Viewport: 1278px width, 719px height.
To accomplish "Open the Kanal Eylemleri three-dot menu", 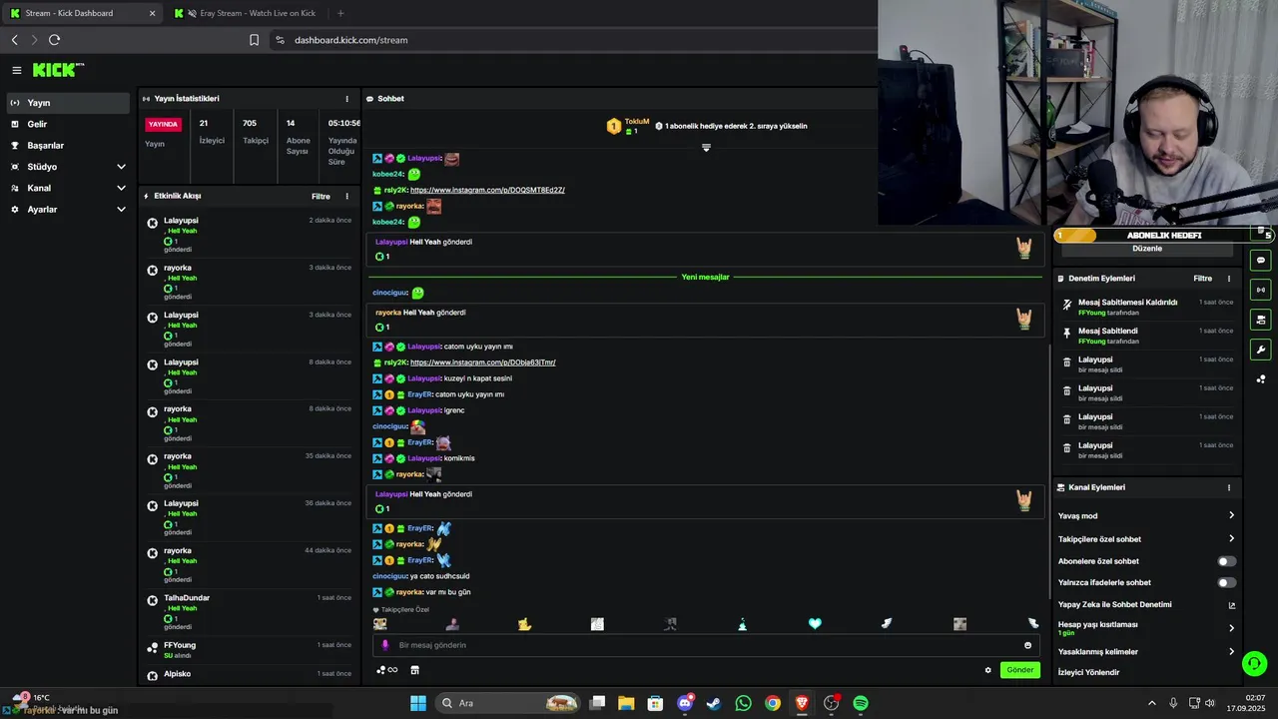I will pos(1229,487).
